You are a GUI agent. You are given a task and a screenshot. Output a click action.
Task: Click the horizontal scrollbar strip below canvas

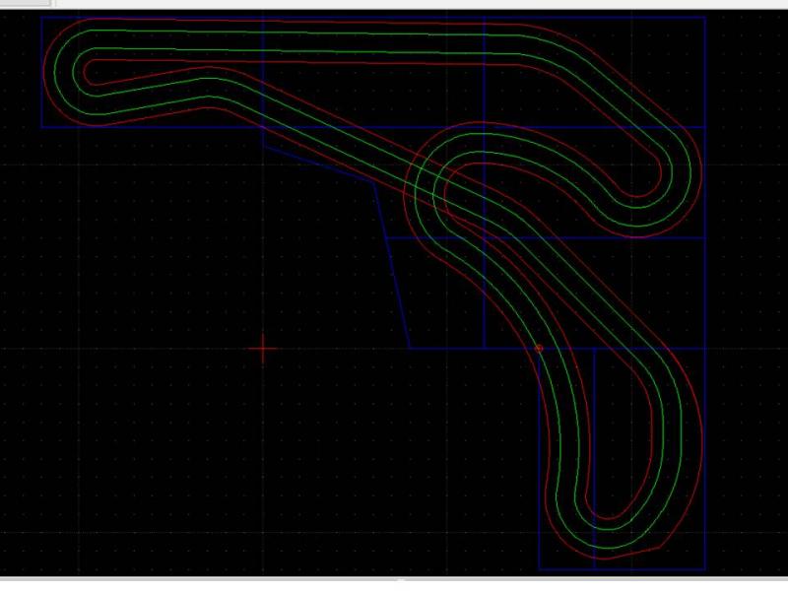(x=394, y=584)
